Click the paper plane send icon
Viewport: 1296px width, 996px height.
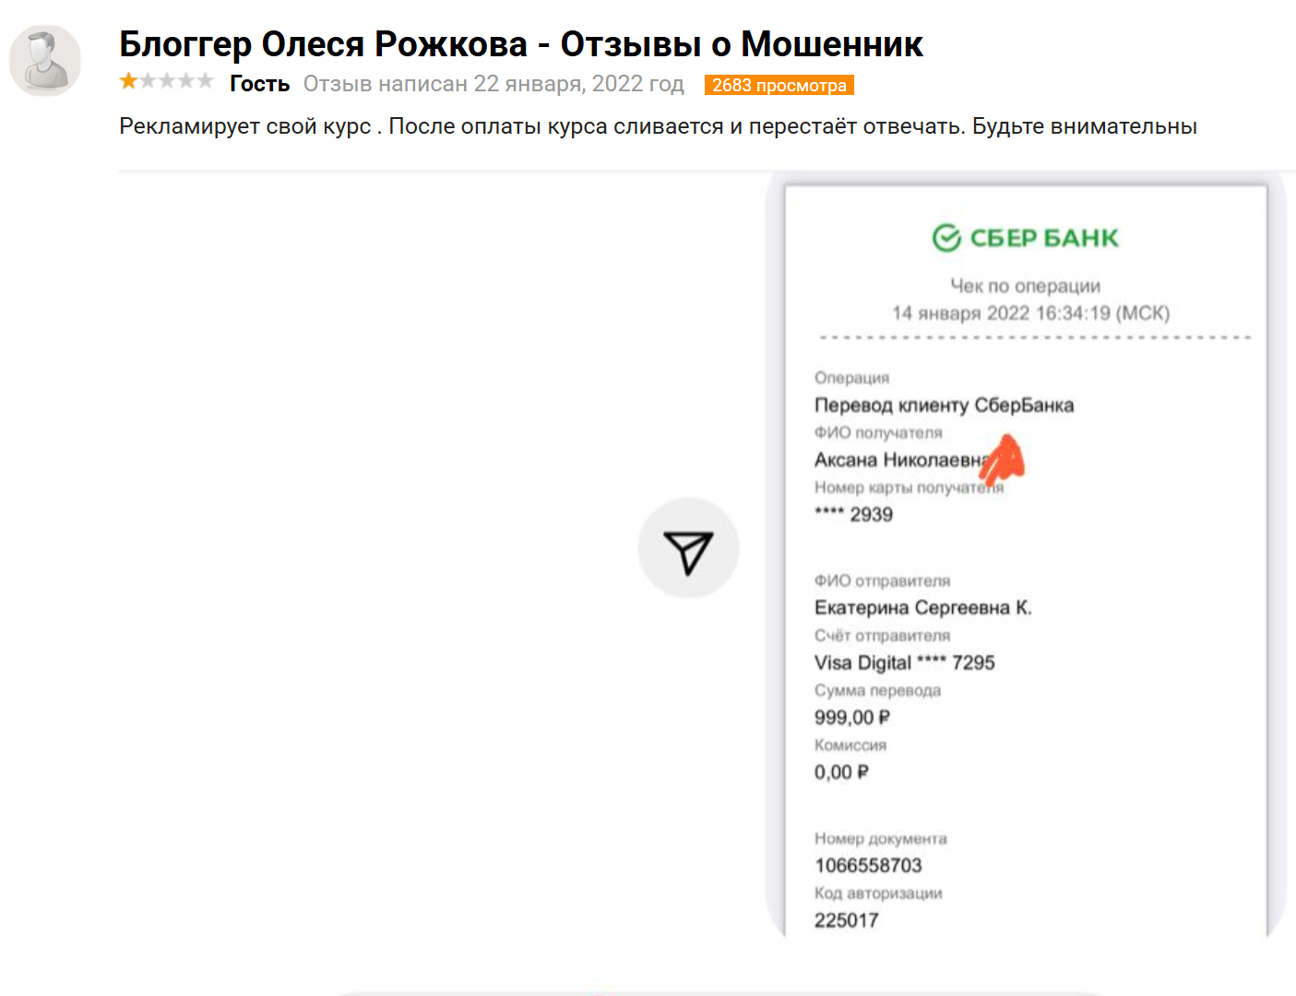pyautogui.click(x=688, y=549)
